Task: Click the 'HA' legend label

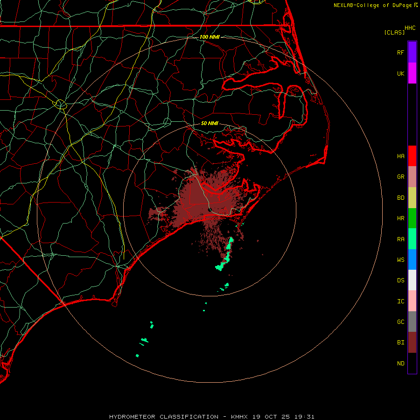Action: click(400, 156)
